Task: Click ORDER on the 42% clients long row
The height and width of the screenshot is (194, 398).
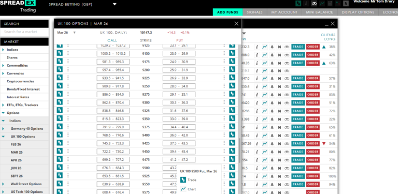Action: click(312, 55)
